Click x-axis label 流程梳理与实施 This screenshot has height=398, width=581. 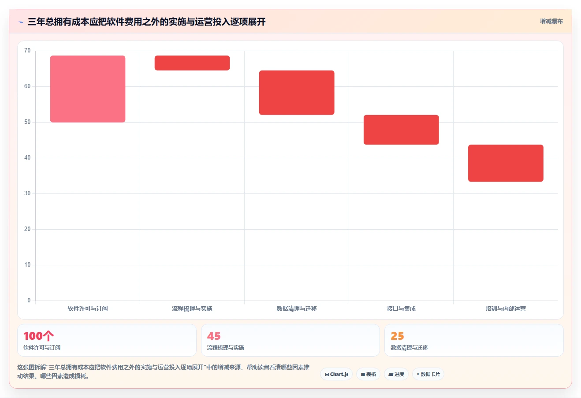pyautogui.click(x=192, y=309)
